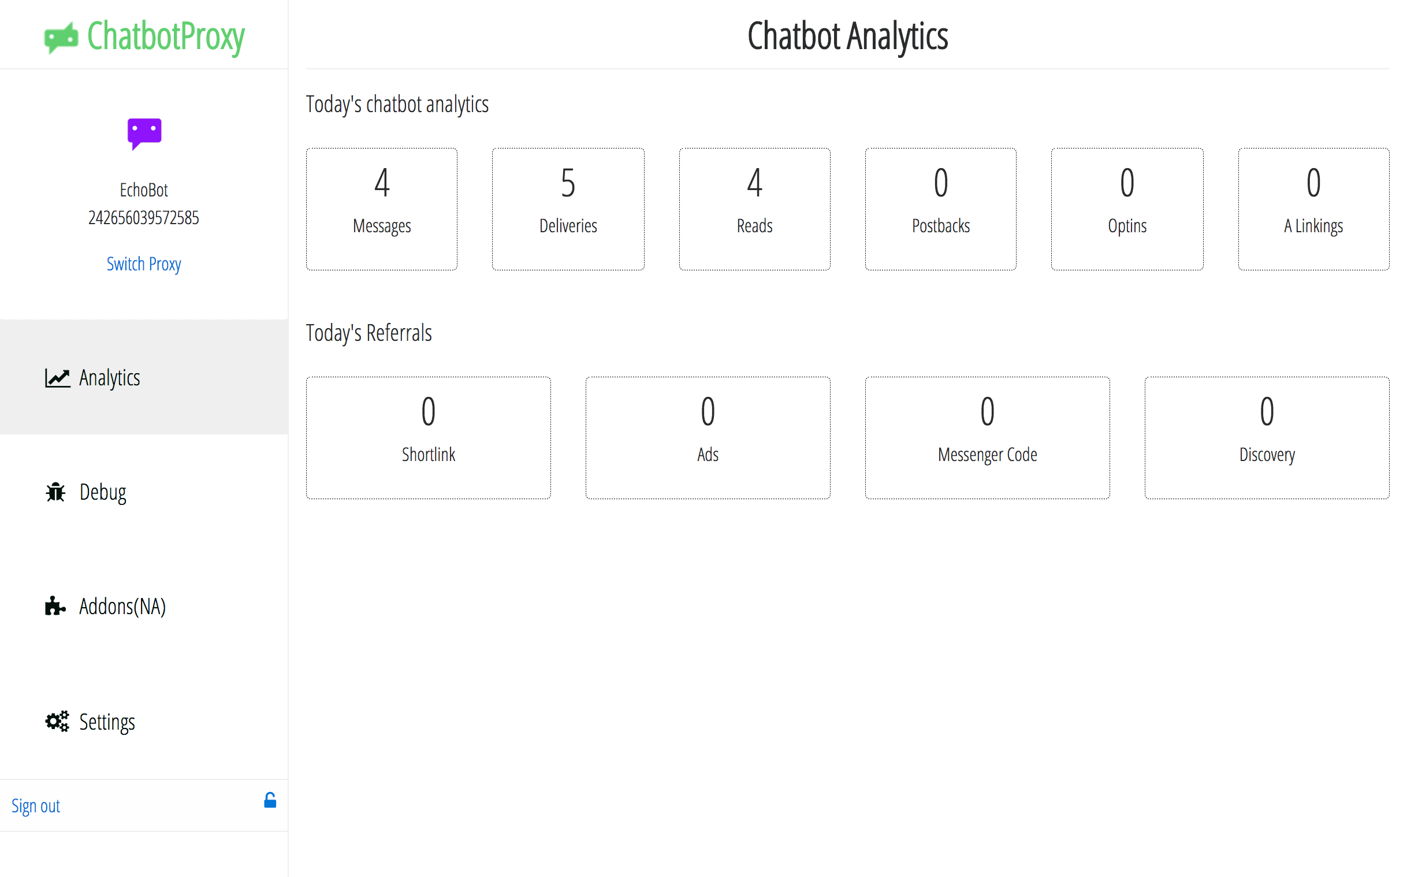This screenshot has width=1407, height=877.
Task: Open the Settings page
Action: [x=107, y=722]
